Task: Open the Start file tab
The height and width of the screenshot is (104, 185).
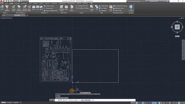Action: click(4, 15)
